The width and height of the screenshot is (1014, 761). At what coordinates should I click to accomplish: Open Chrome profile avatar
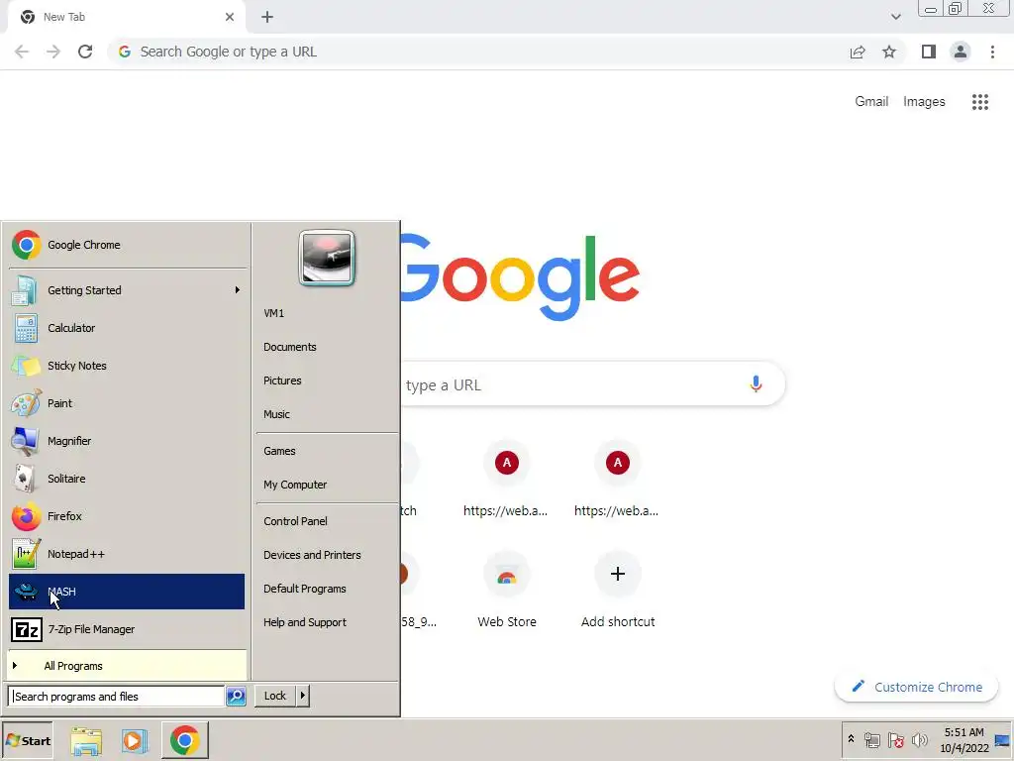click(961, 52)
